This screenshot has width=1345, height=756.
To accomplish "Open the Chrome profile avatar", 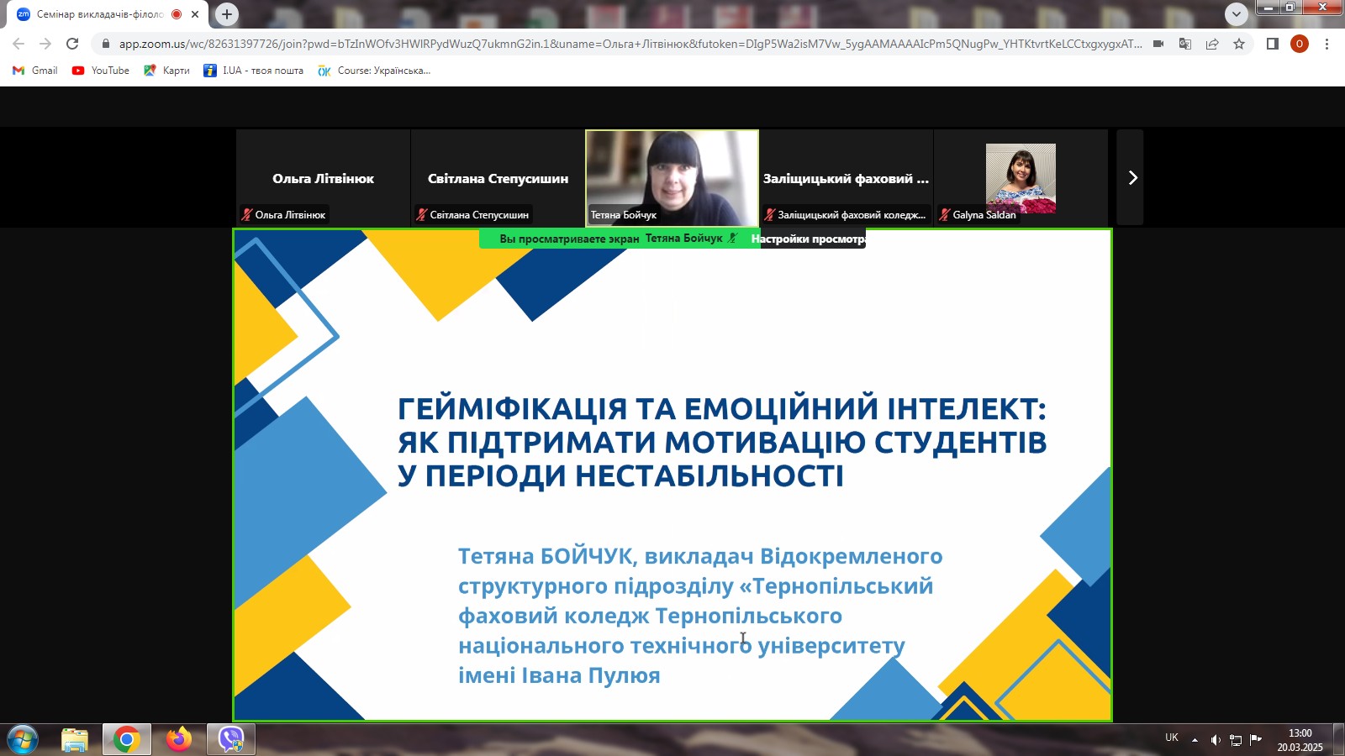I will [x=1300, y=44].
